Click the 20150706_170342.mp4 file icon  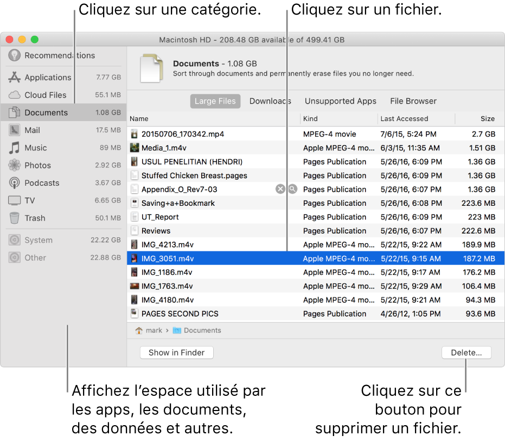point(135,134)
